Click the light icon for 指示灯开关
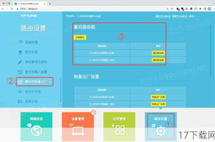Screen dimensions: 215x142 point(20,92)
